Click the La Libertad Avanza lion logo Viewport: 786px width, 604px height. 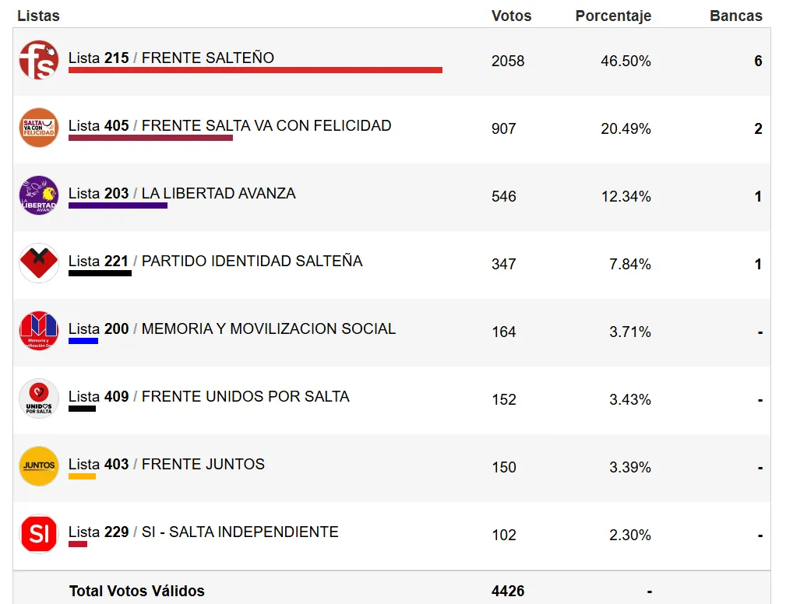click(39, 195)
